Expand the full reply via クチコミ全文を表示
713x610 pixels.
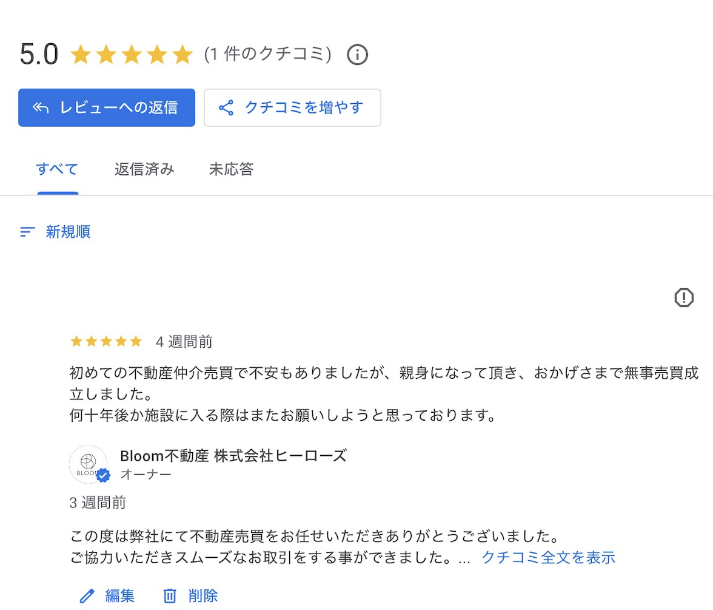pyautogui.click(x=548, y=557)
